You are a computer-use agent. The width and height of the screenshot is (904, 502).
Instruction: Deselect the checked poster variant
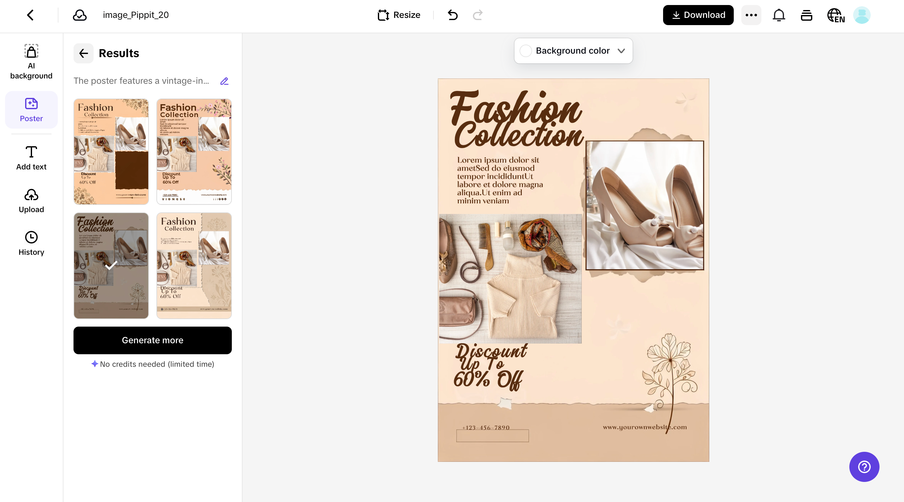111,265
